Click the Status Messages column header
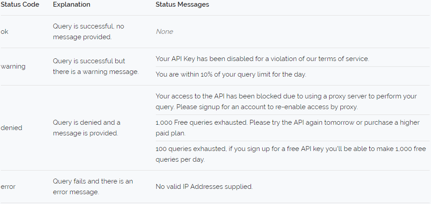431x204 pixels. click(182, 4)
